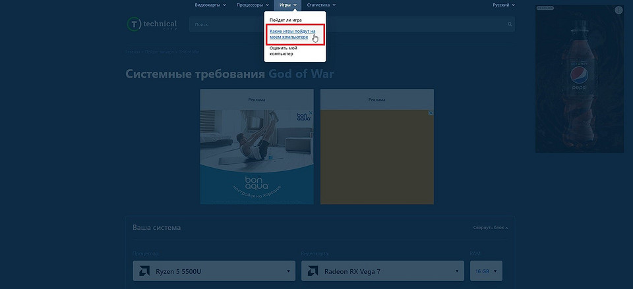
Task: Click the Technical City logo
Action: (x=152, y=24)
